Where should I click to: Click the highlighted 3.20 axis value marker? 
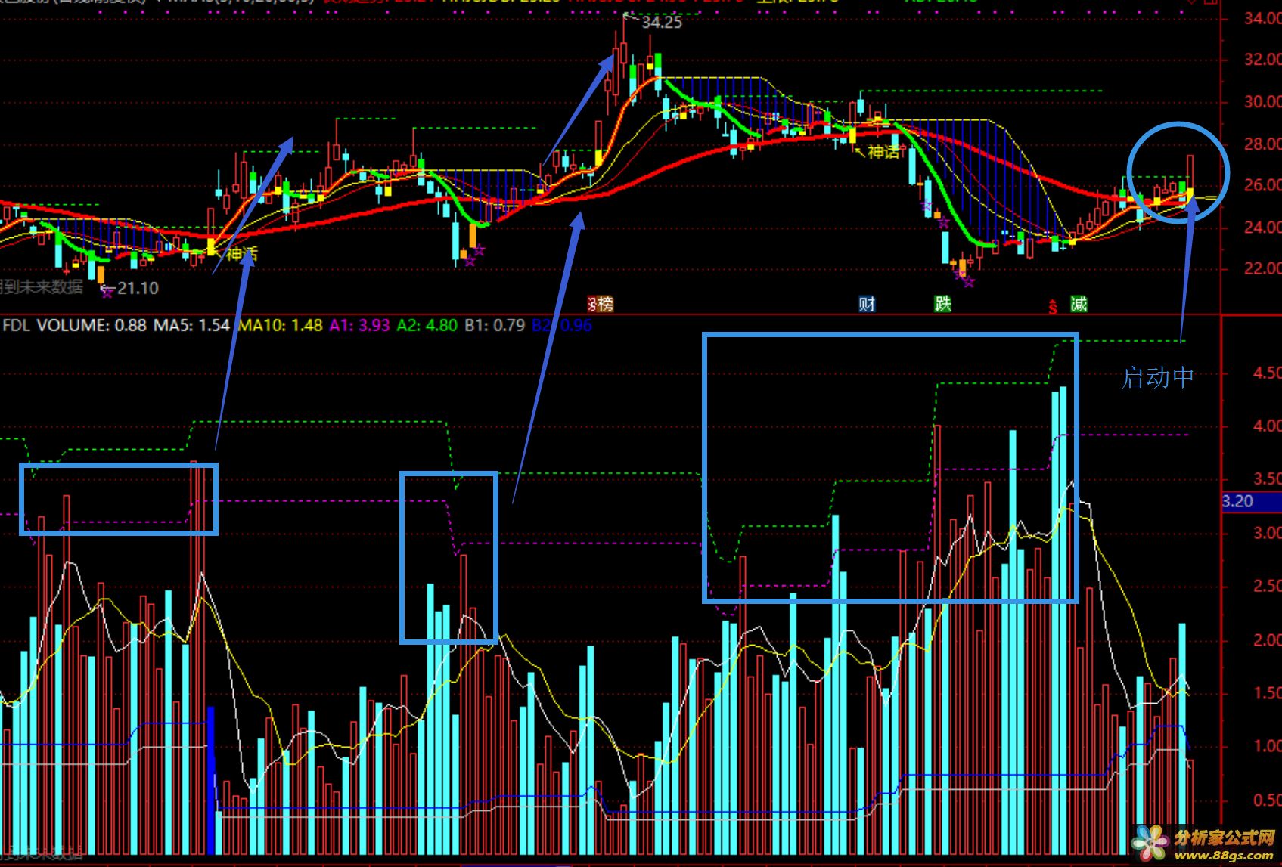(1252, 501)
